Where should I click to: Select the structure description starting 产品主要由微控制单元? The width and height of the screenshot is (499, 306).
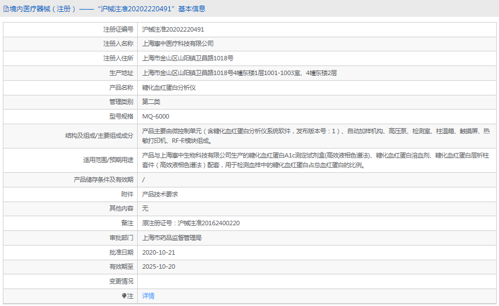[x=316, y=136]
